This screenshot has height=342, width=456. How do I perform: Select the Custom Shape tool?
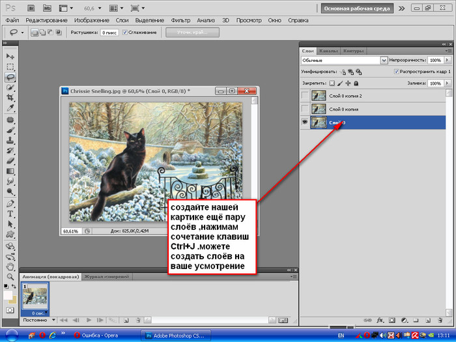pyautogui.click(x=10, y=234)
